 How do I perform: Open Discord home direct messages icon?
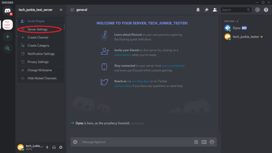coord(7,11)
